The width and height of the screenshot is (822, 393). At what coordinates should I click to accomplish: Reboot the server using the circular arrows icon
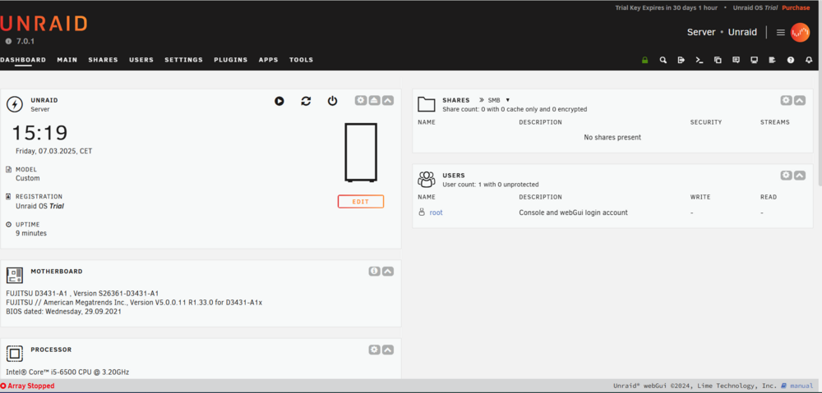point(306,101)
